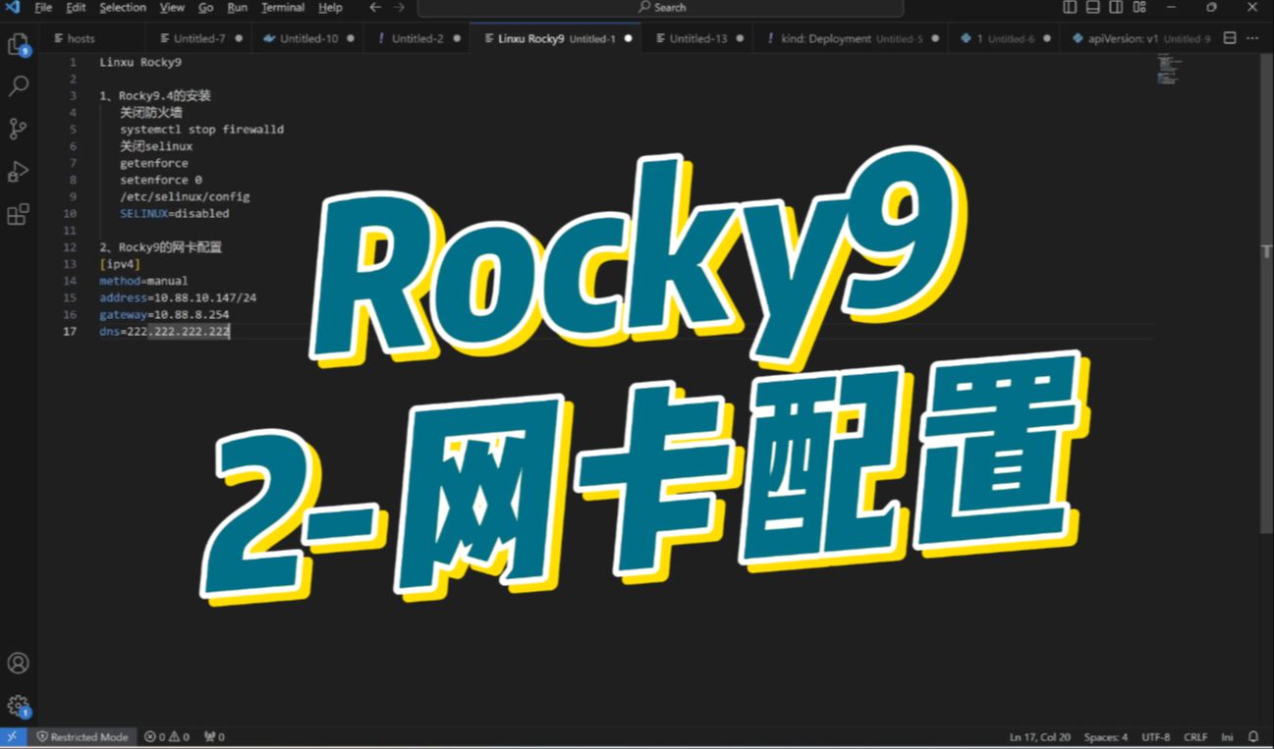This screenshot has width=1274, height=749.
Task: Click the 'getenforce' line
Action: [x=154, y=163]
